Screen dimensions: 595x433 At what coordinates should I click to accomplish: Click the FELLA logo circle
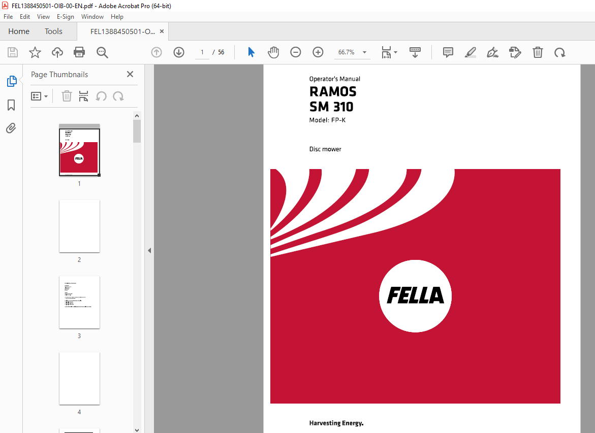(x=415, y=296)
